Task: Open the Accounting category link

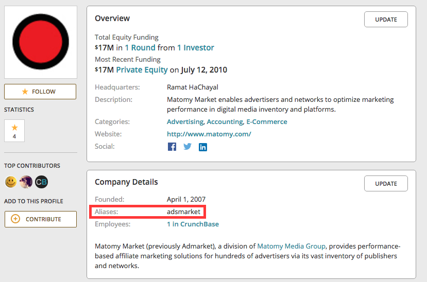Action: [225, 121]
